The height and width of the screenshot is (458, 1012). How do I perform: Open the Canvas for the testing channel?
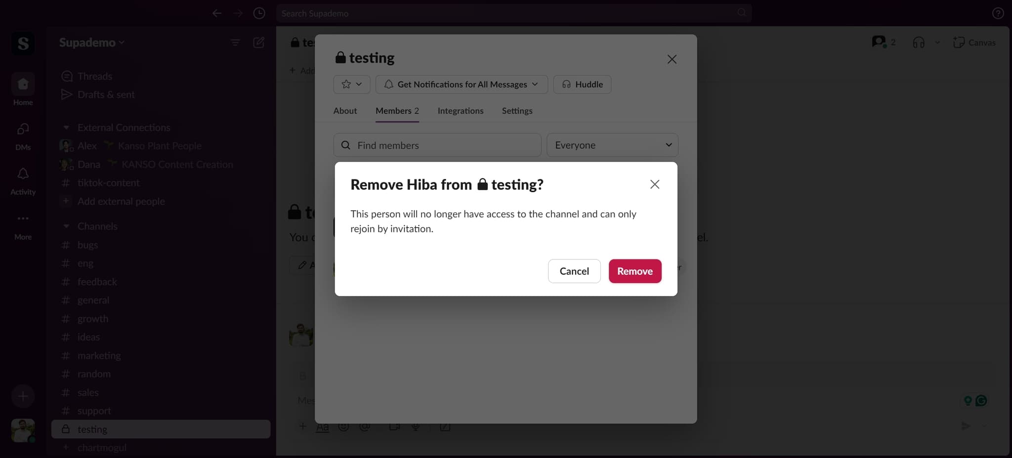coord(974,42)
